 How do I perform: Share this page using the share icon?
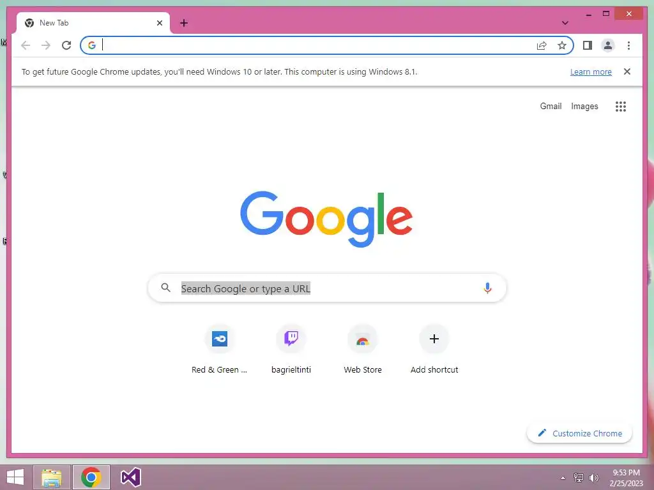pos(542,45)
